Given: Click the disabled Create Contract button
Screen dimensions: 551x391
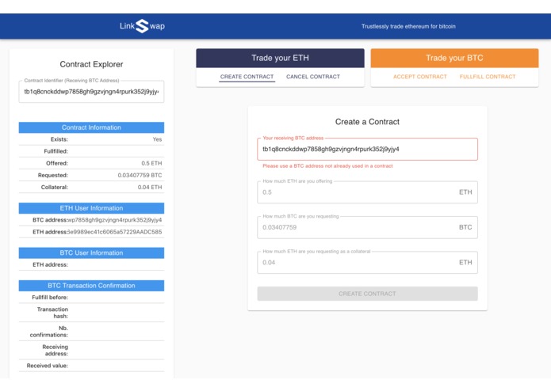Looking at the screenshot, I should [x=367, y=294].
